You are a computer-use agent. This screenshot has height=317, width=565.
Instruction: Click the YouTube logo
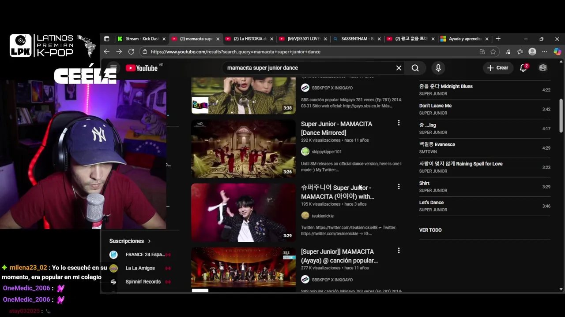pos(142,68)
